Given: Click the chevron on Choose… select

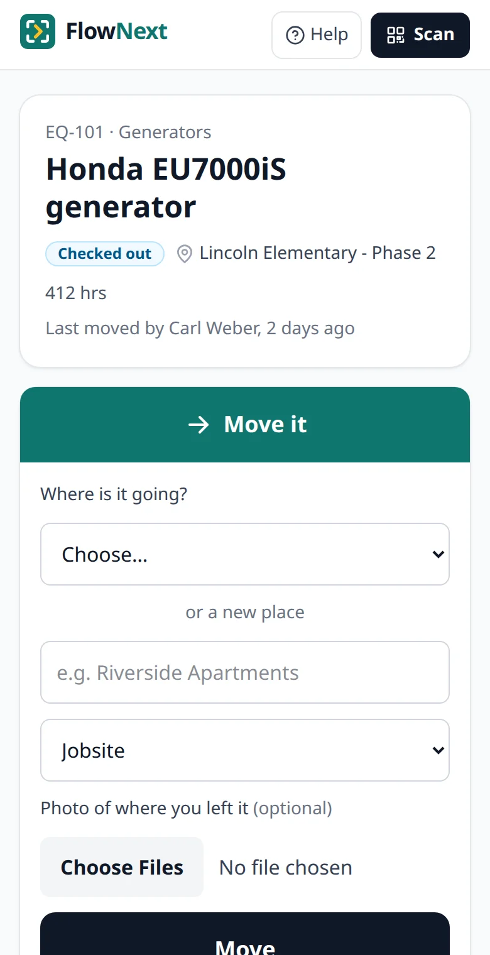Looking at the screenshot, I should tap(438, 554).
